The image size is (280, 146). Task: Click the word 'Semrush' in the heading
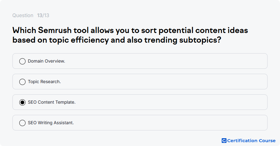tap(55, 30)
